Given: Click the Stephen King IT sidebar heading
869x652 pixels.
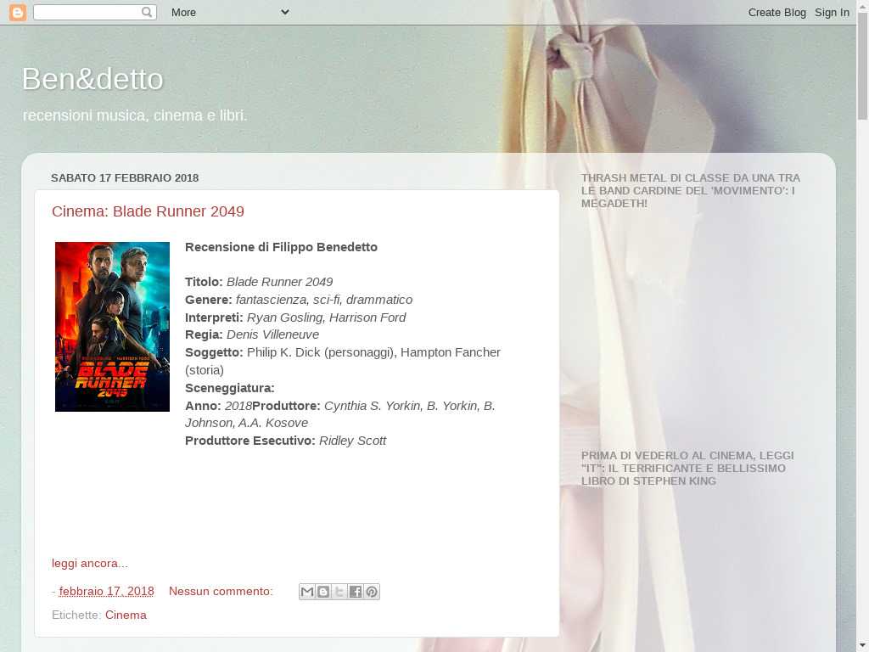Looking at the screenshot, I should [687, 469].
